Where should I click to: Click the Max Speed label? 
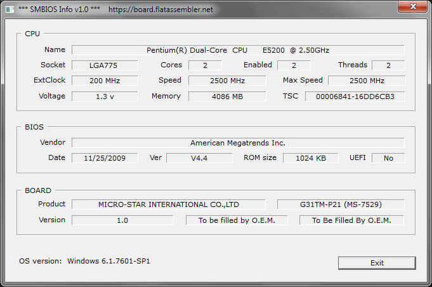(303, 80)
